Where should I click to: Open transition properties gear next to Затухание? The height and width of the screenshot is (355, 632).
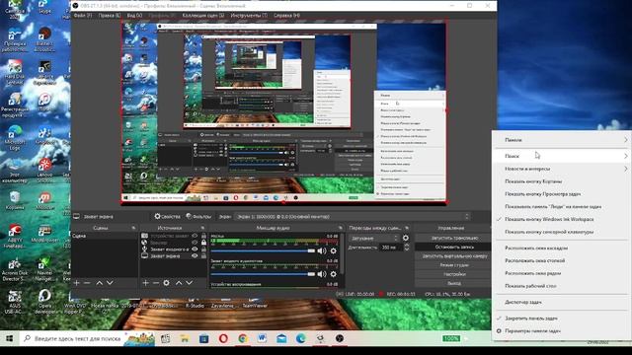pyautogui.click(x=406, y=238)
